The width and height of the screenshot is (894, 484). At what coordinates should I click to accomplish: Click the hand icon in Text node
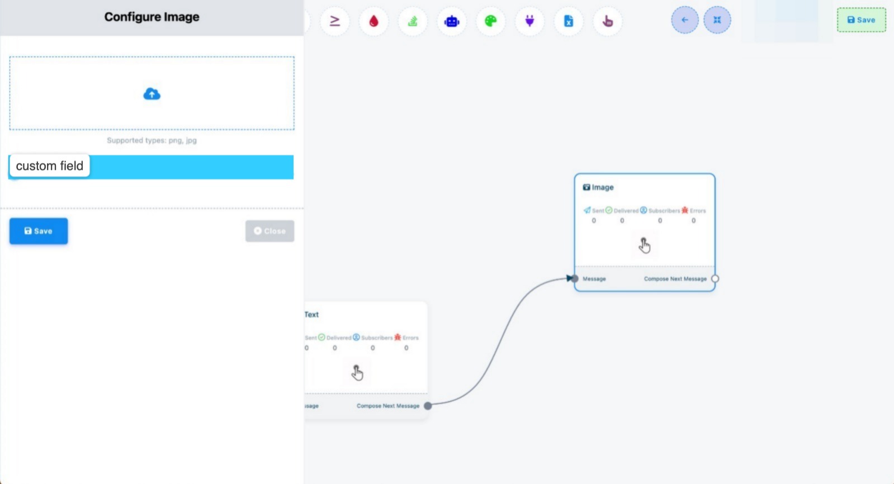pos(357,372)
